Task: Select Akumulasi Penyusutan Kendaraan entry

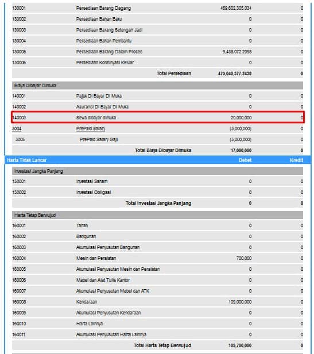Action: pyautogui.click(x=108, y=313)
